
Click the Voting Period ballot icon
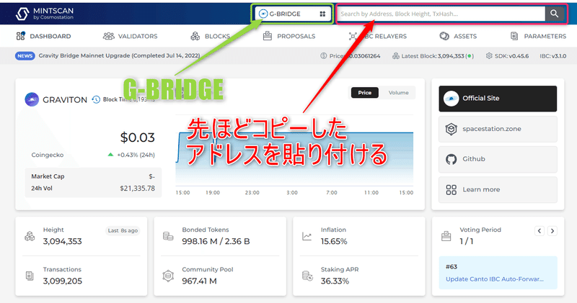click(x=446, y=236)
